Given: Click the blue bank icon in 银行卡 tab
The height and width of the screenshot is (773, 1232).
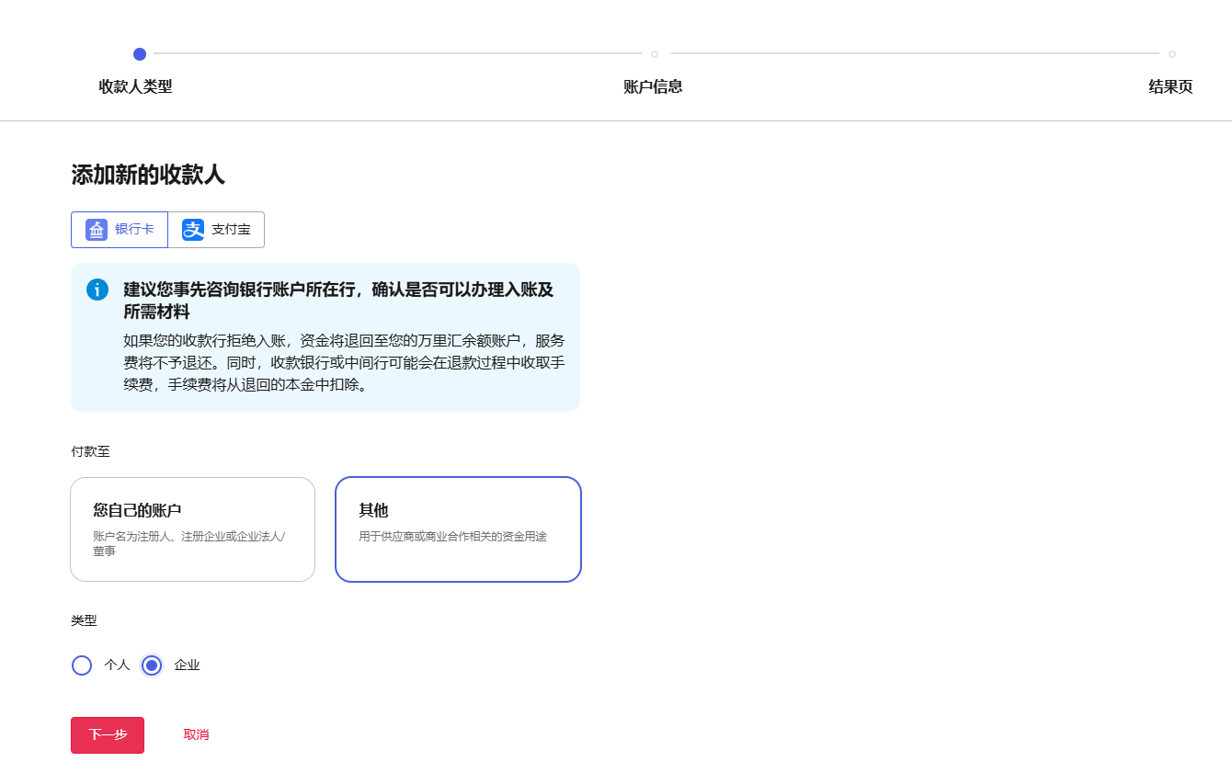Looking at the screenshot, I should (x=97, y=230).
